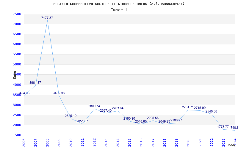Click the Importi subtitle

(x=119, y=10)
